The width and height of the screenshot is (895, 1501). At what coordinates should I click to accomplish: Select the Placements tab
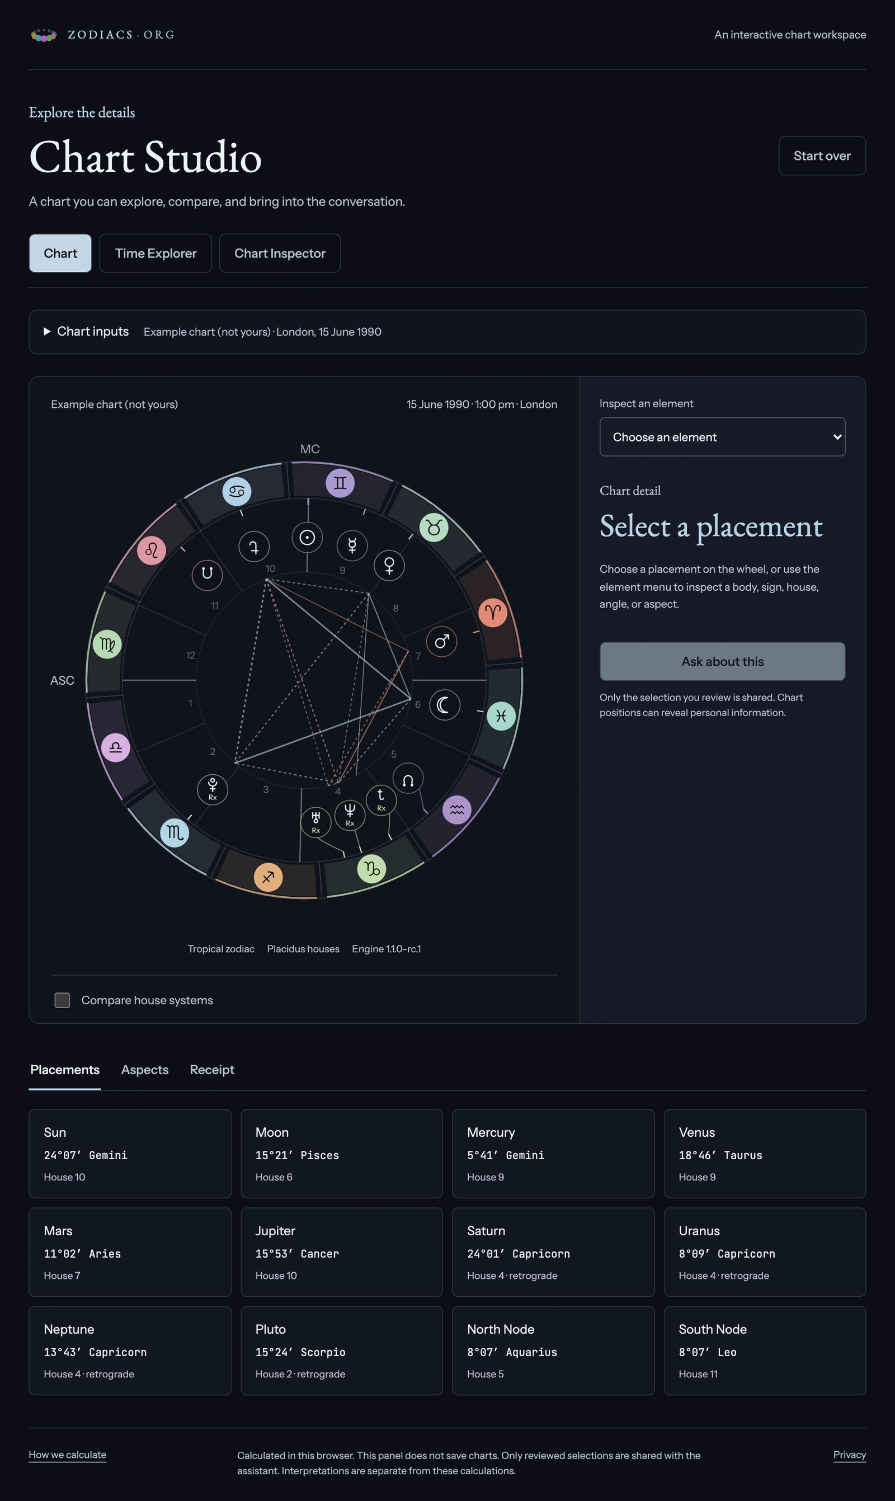(64, 1069)
